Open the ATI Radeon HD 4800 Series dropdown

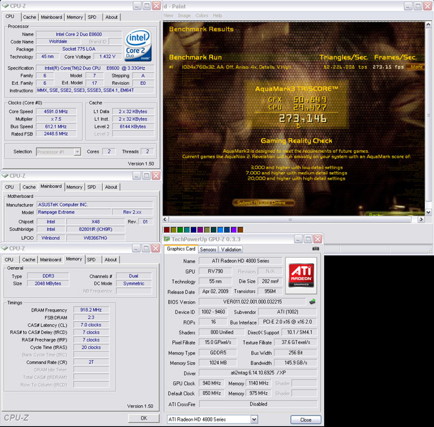click(254, 419)
